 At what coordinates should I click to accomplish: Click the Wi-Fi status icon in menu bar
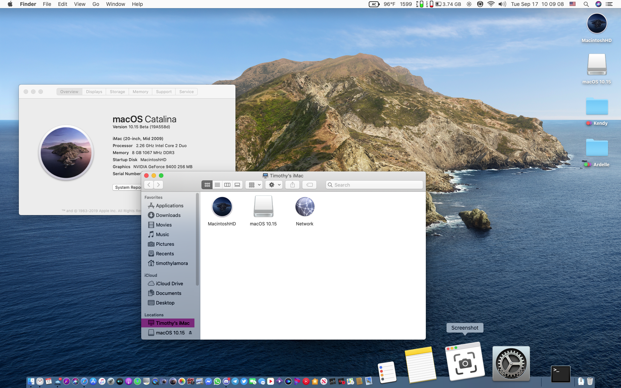[x=491, y=4]
